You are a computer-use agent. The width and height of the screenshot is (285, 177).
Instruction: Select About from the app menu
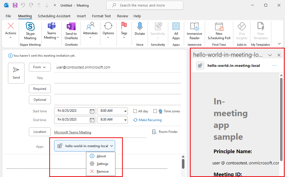[101, 156]
